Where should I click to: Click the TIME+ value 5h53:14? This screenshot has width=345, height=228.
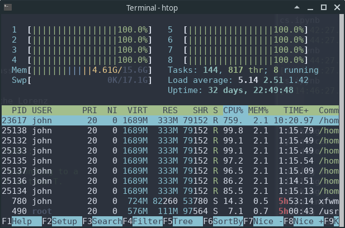tap(296, 201)
